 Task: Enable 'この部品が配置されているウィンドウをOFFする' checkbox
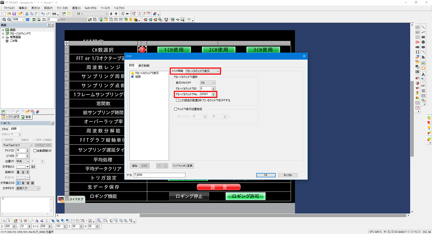click(x=177, y=100)
